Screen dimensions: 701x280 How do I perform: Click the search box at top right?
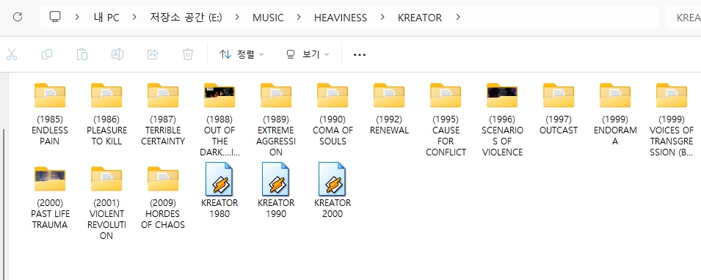click(x=683, y=18)
